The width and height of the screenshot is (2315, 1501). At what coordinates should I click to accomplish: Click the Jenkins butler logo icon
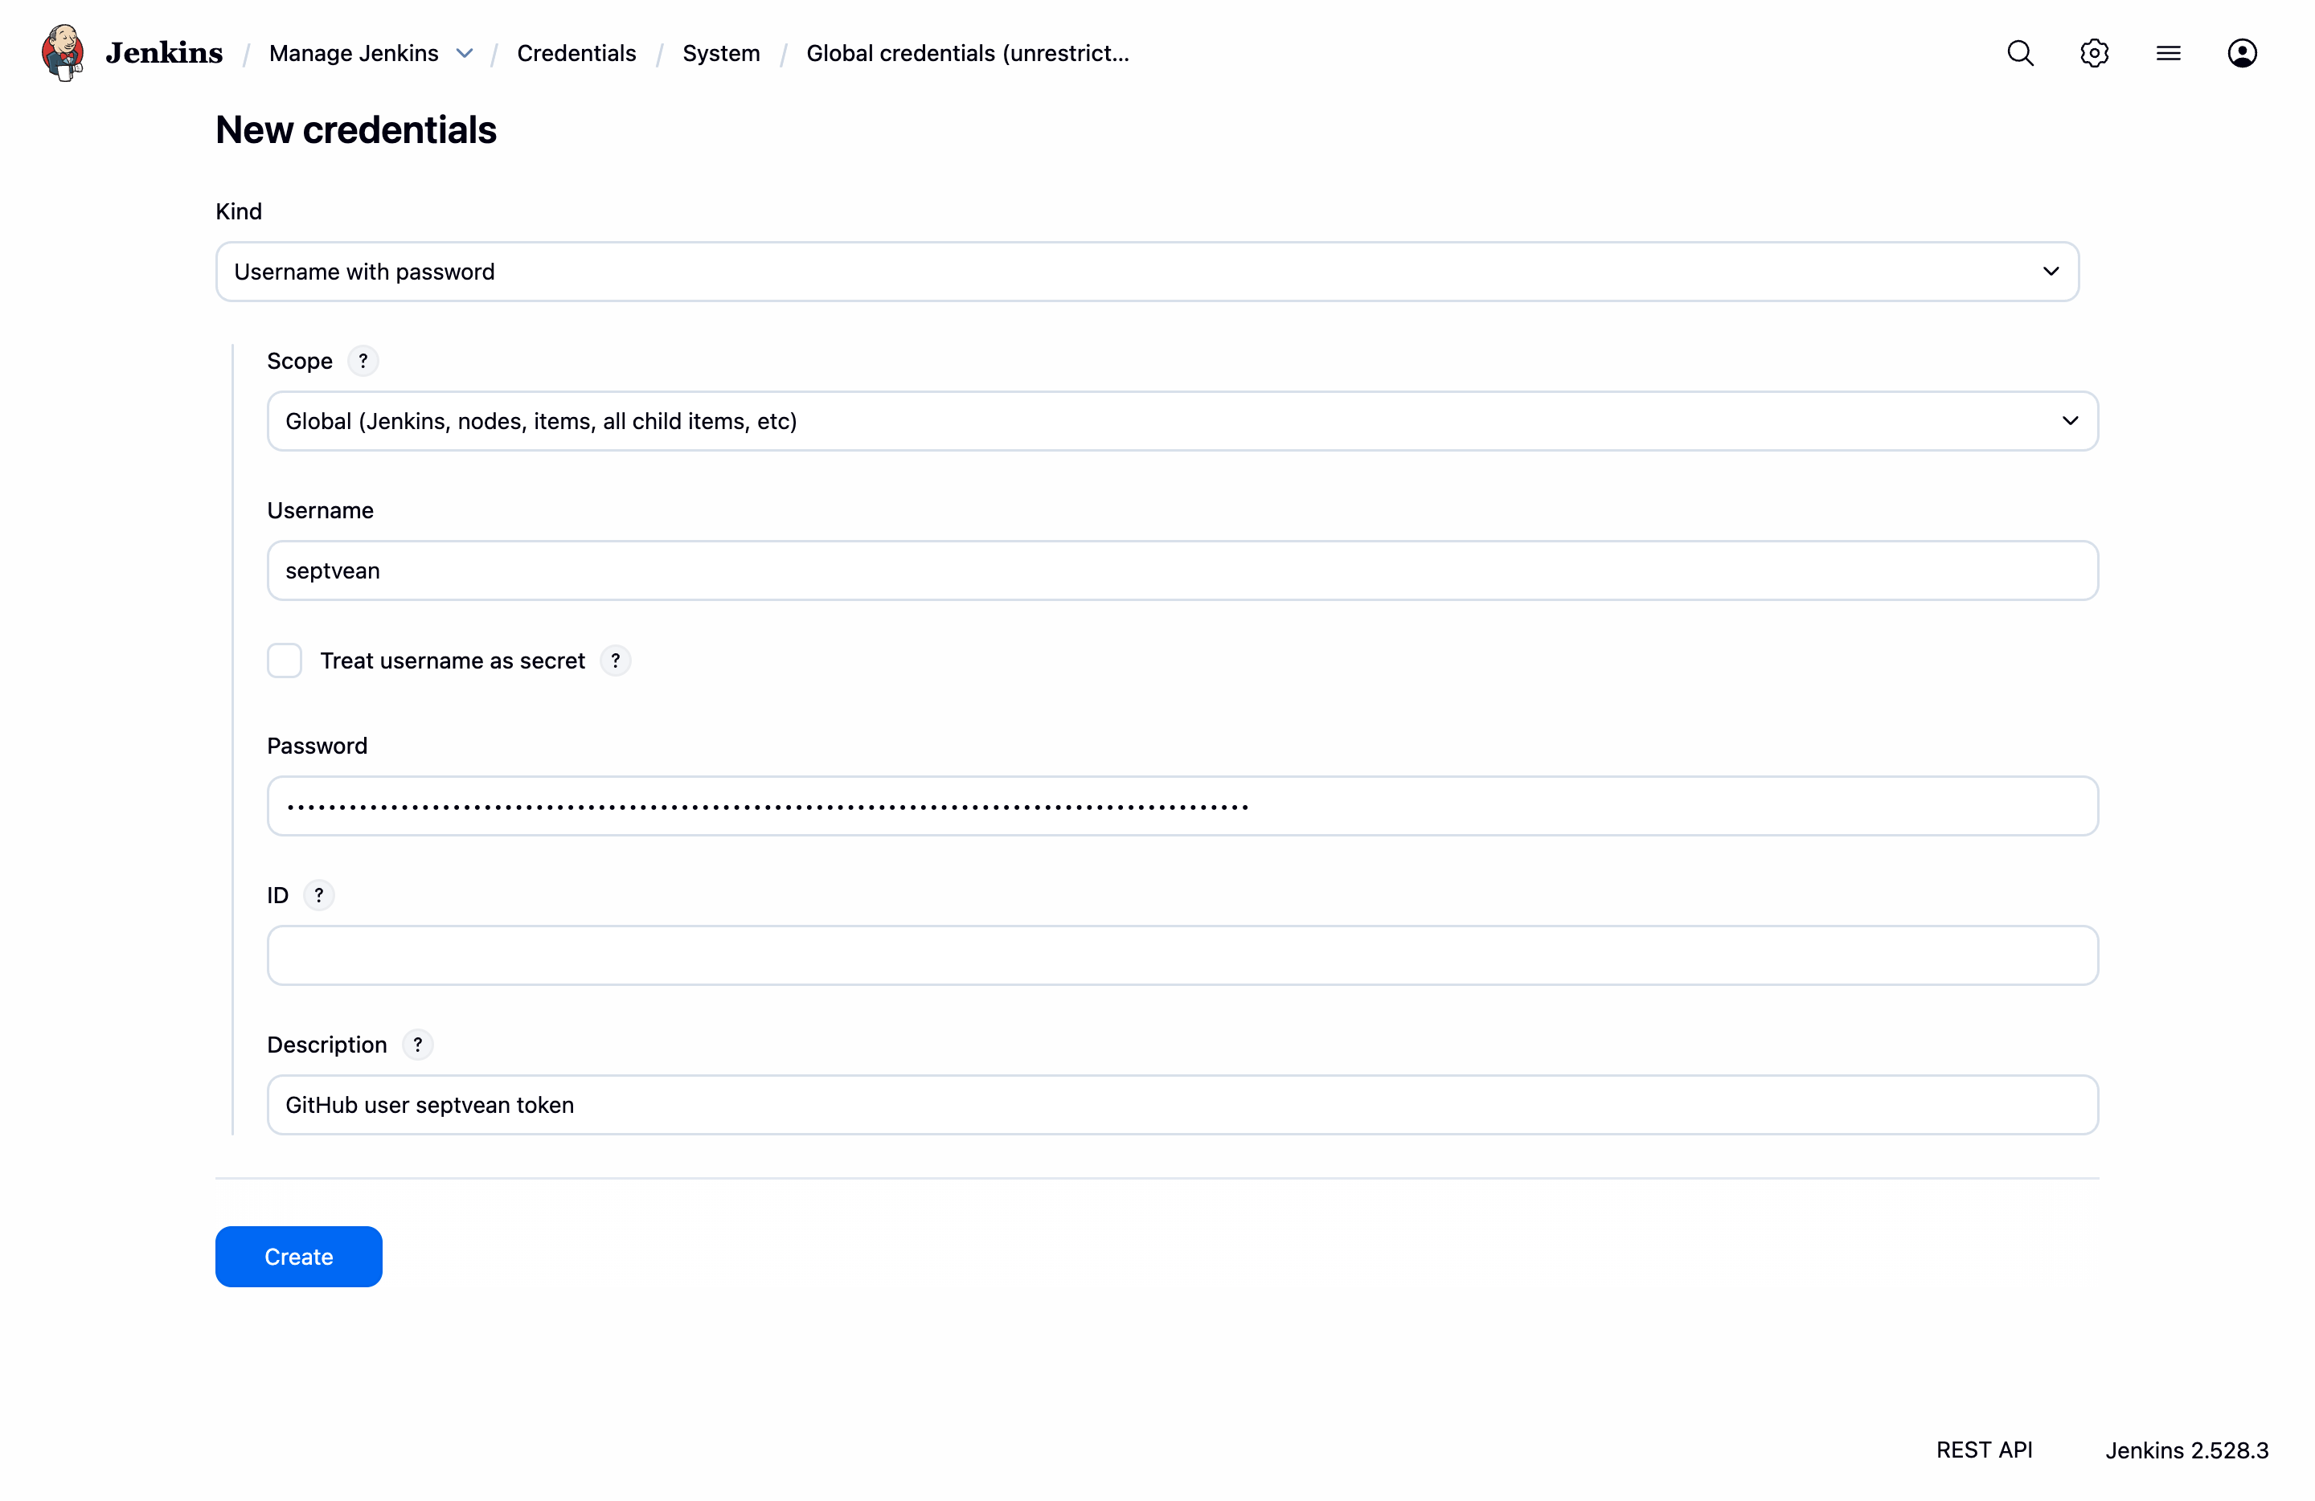62,52
